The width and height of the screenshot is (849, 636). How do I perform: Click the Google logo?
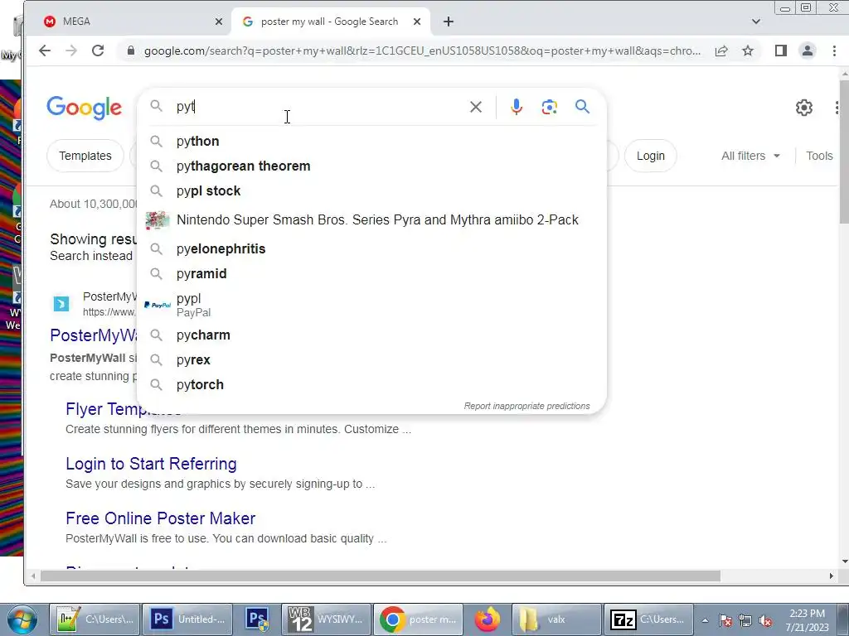click(x=84, y=108)
